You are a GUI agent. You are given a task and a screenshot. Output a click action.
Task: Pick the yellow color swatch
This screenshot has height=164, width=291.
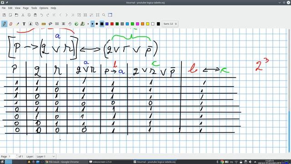pos(147,24)
